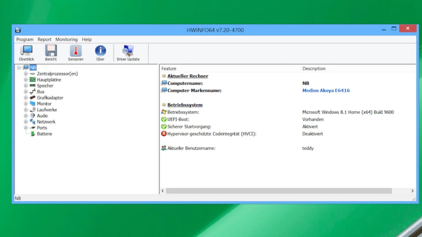Click the 'Hypervisor-geschützte Codeintegrität (HVCI):' label
422x237 pixels.
coord(212,134)
